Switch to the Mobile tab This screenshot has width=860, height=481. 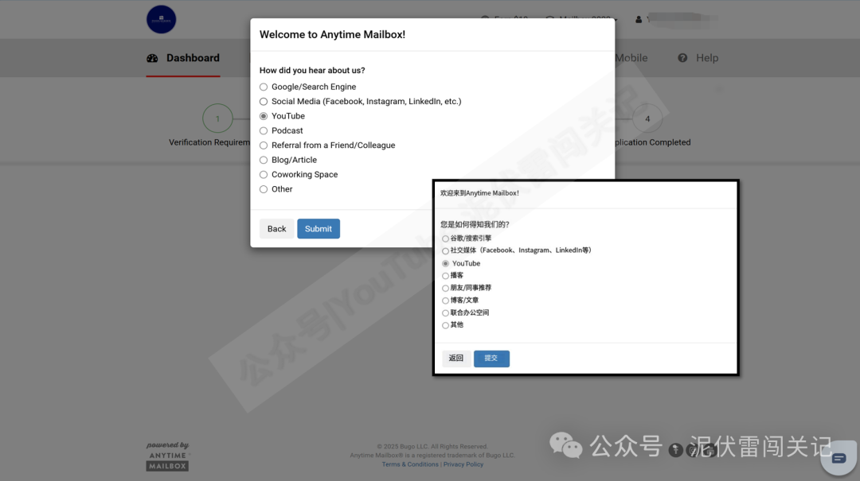(631, 58)
